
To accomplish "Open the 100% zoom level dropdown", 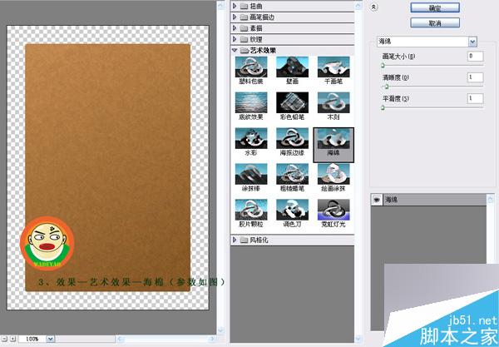I will 50,339.
